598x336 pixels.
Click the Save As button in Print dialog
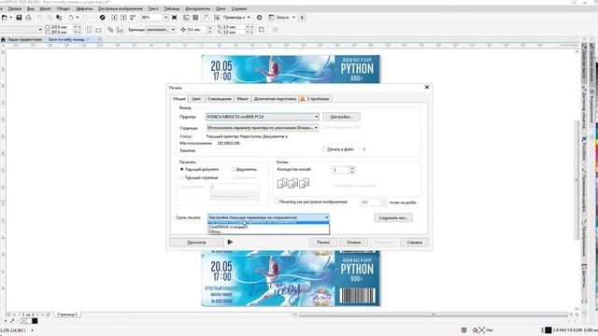coord(392,217)
